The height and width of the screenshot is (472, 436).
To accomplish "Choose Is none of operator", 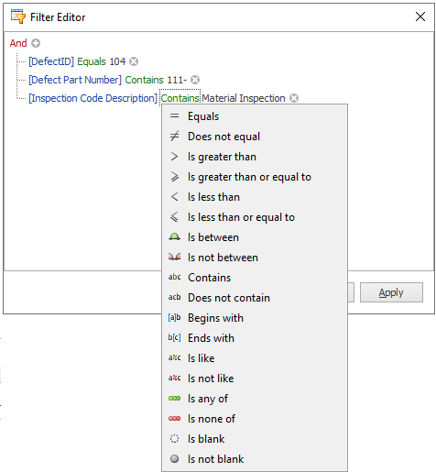I will click(x=255, y=419).
